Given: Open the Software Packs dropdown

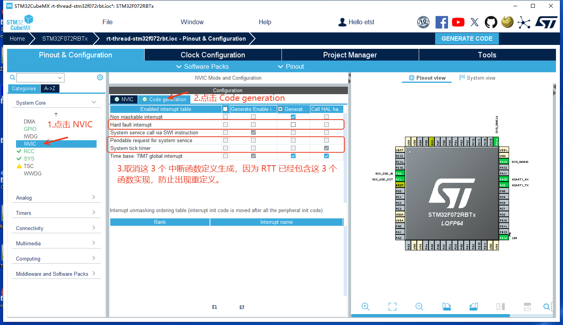Looking at the screenshot, I should [203, 66].
